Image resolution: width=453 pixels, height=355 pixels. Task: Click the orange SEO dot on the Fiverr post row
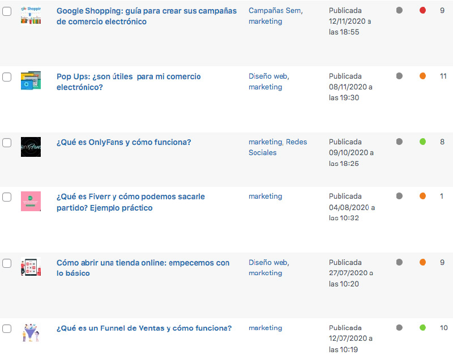pos(422,196)
